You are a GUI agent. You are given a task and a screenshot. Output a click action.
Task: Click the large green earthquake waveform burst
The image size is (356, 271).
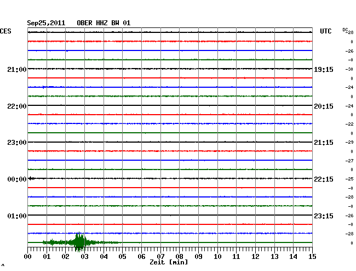[x=79, y=242]
